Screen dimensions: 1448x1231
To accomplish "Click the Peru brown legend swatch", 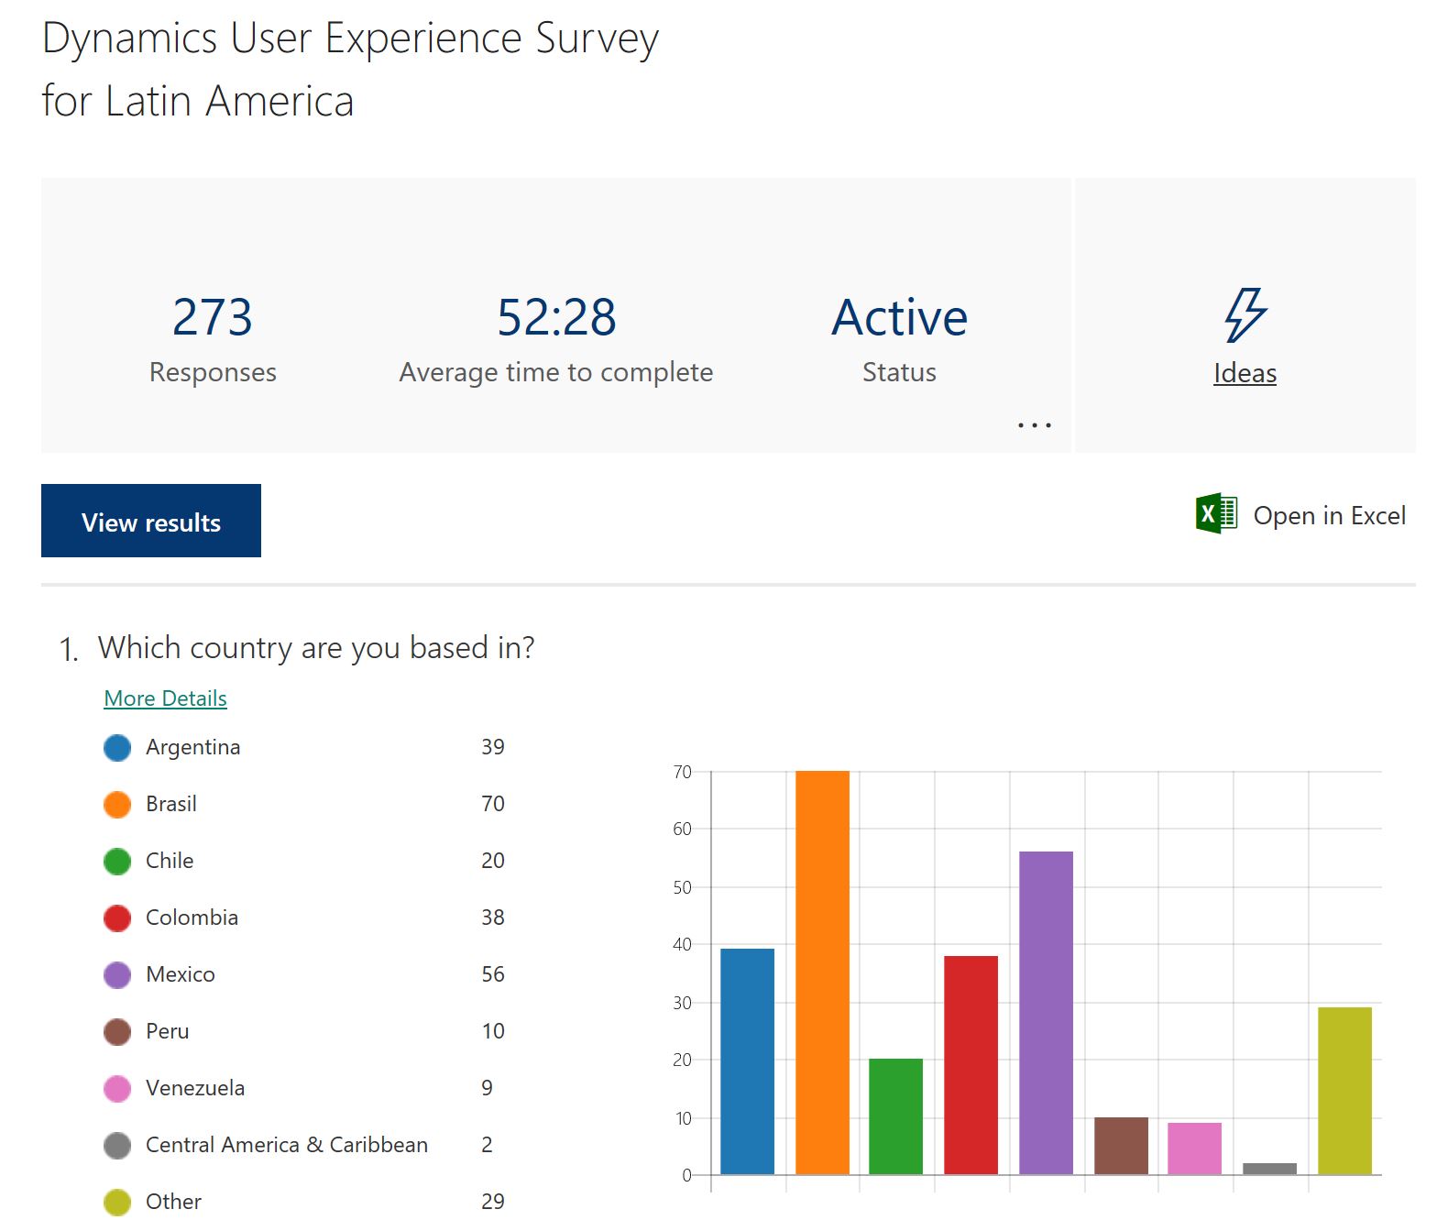I will [117, 1032].
